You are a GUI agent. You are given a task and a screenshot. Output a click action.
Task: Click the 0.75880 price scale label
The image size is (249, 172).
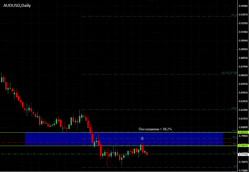click(243, 171)
